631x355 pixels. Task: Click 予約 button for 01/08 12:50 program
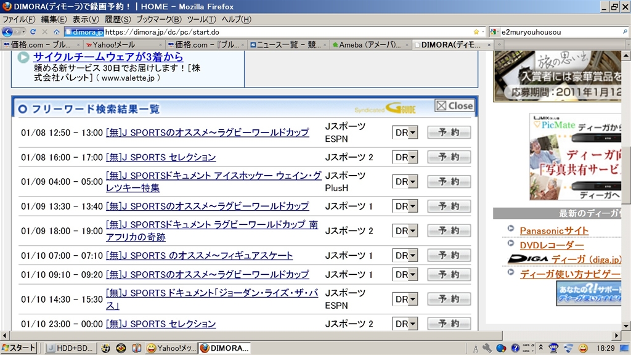click(449, 132)
